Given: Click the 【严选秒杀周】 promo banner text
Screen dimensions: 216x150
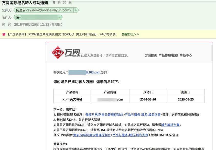Looking at the screenshot, I should point(62,34).
